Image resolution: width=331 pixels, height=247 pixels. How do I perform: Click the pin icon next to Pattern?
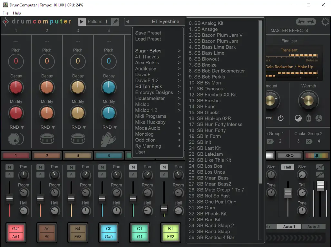coord(115,22)
